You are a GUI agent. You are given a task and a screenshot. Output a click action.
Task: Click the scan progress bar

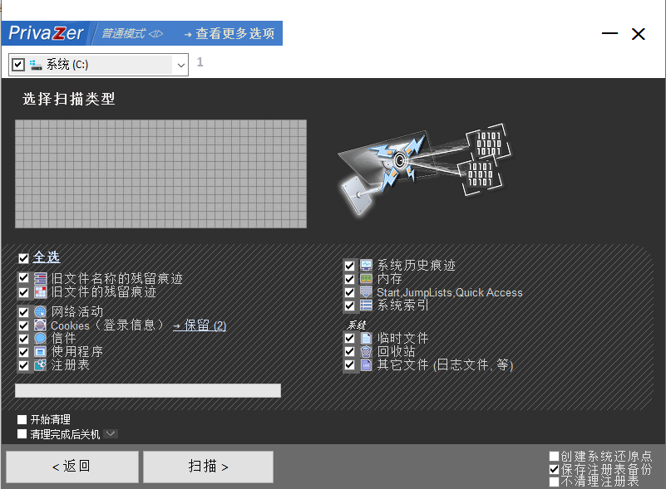(148, 390)
